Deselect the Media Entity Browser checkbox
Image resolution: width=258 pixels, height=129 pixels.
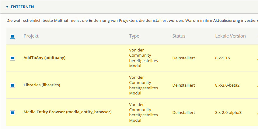(x=12, y=112)
